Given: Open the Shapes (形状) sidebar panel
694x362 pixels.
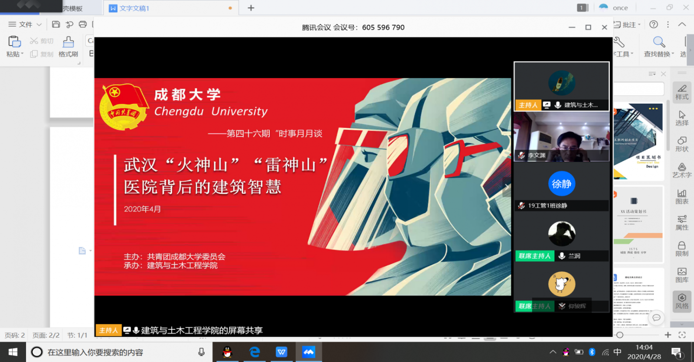Looking at the screenshot, I should pos(681,144).
